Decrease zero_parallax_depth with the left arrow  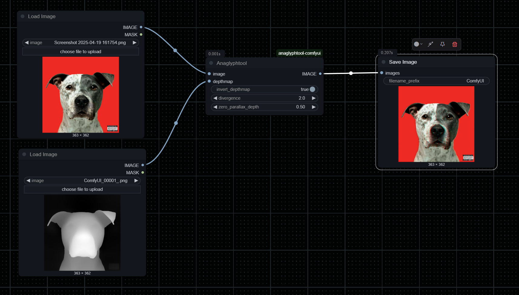(x=215, y=107)
